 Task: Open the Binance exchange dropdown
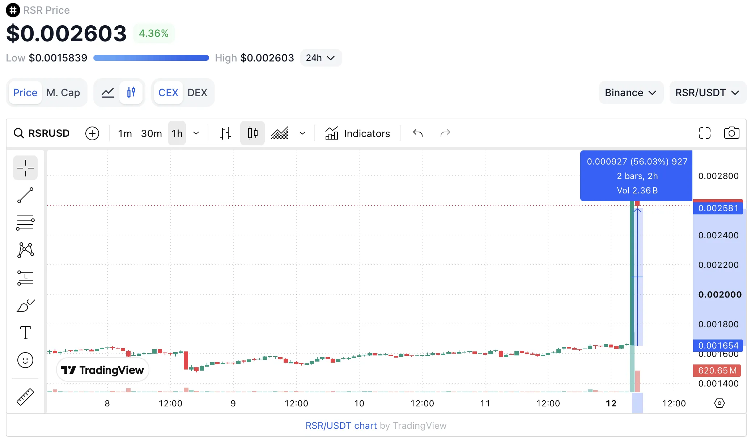pos(631,93)
